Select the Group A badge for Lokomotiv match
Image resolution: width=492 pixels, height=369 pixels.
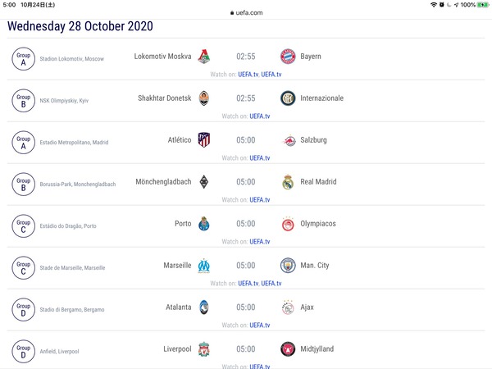coord(24,59)
